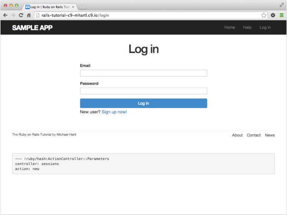Click the browser back arrow
Screen dimensions: 287x215
tap(5, 15)
